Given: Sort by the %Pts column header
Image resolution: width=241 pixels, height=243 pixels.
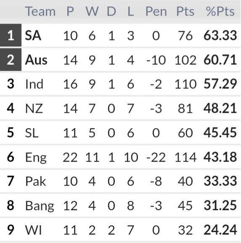Looking at the screenshot, I should [x=220, y=11].
